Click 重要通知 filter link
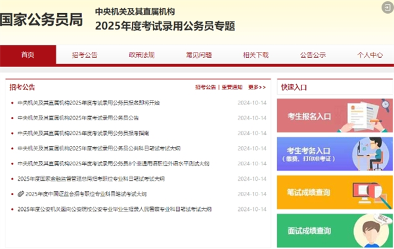394x249 pixels. coord(232,87)
